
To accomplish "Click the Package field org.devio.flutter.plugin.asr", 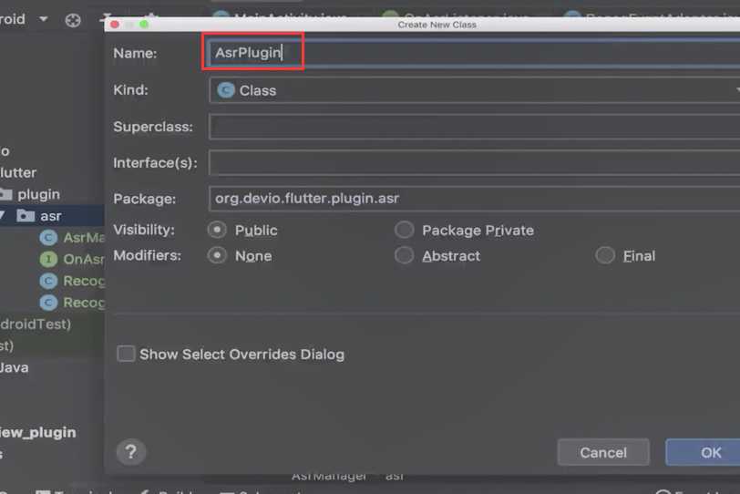I will pyautogui.click(x=474, y=199).
